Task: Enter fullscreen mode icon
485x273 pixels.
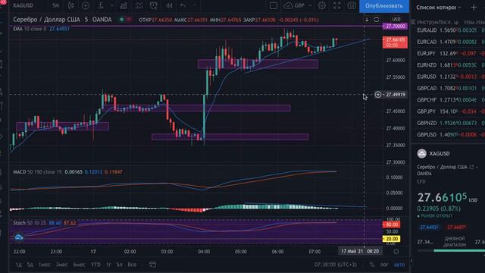Action: coord(336,5)
